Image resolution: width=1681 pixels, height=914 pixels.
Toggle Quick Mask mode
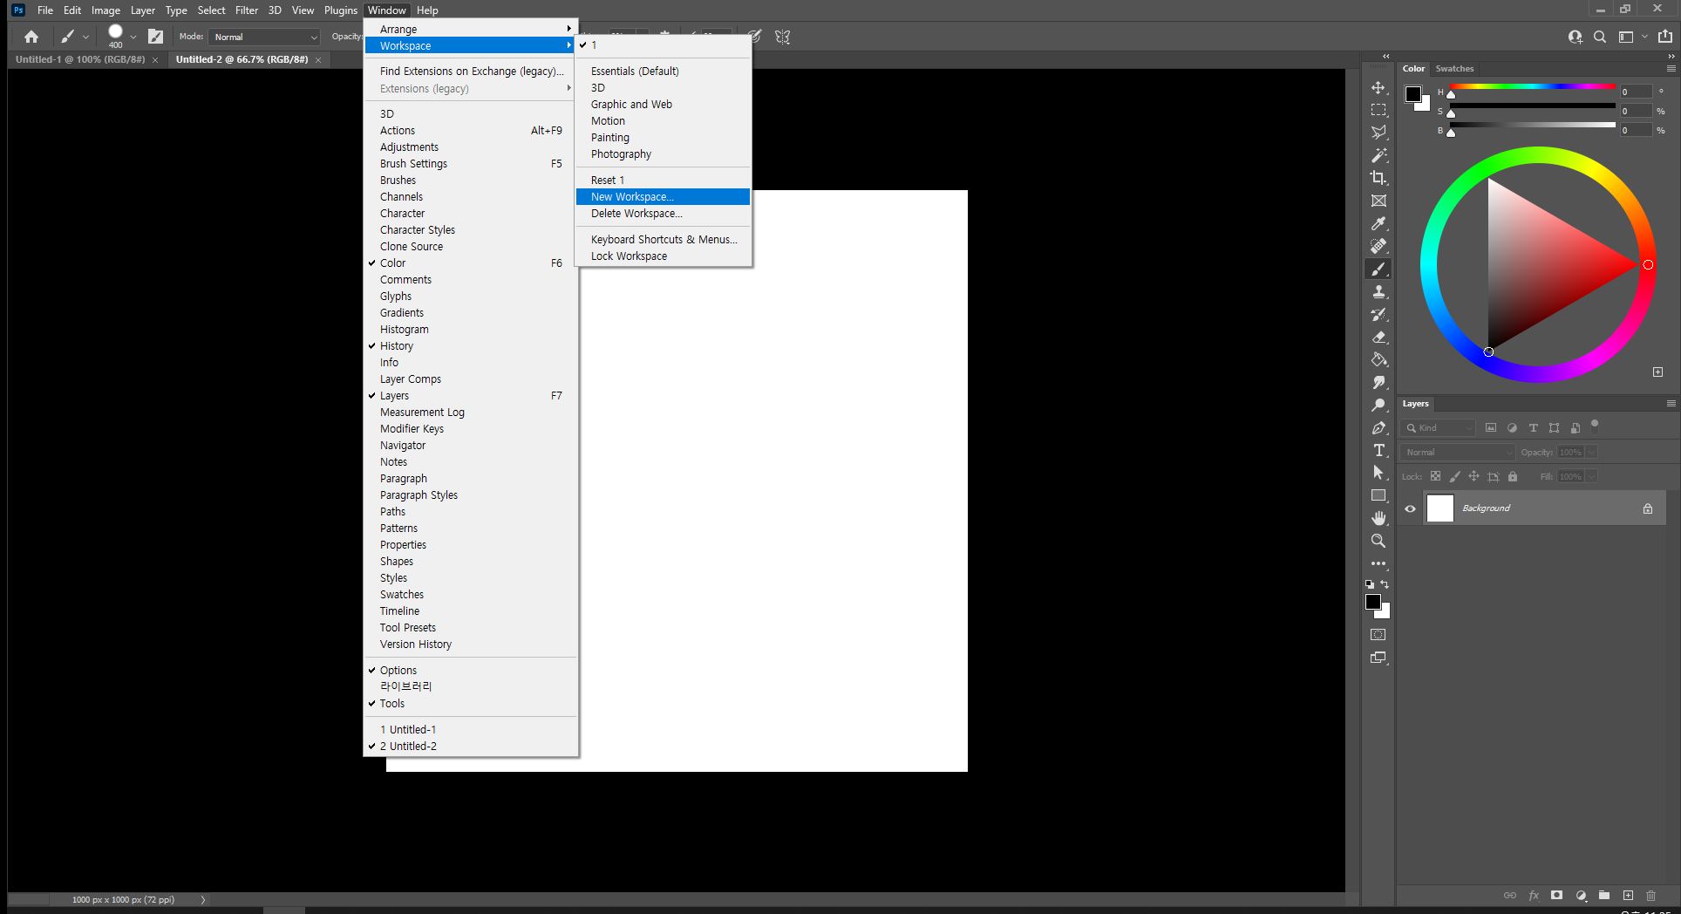click(1378, 635)
